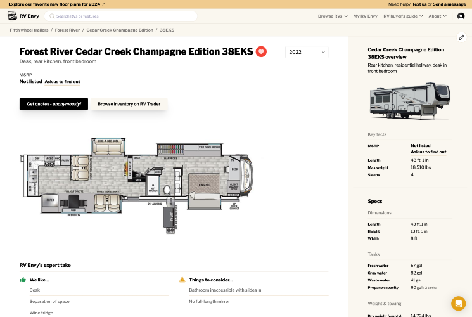Viewport: 472px width, 317px height.
Task: Click the thumbs-up We like icon
Action: [x=23, y=280]
